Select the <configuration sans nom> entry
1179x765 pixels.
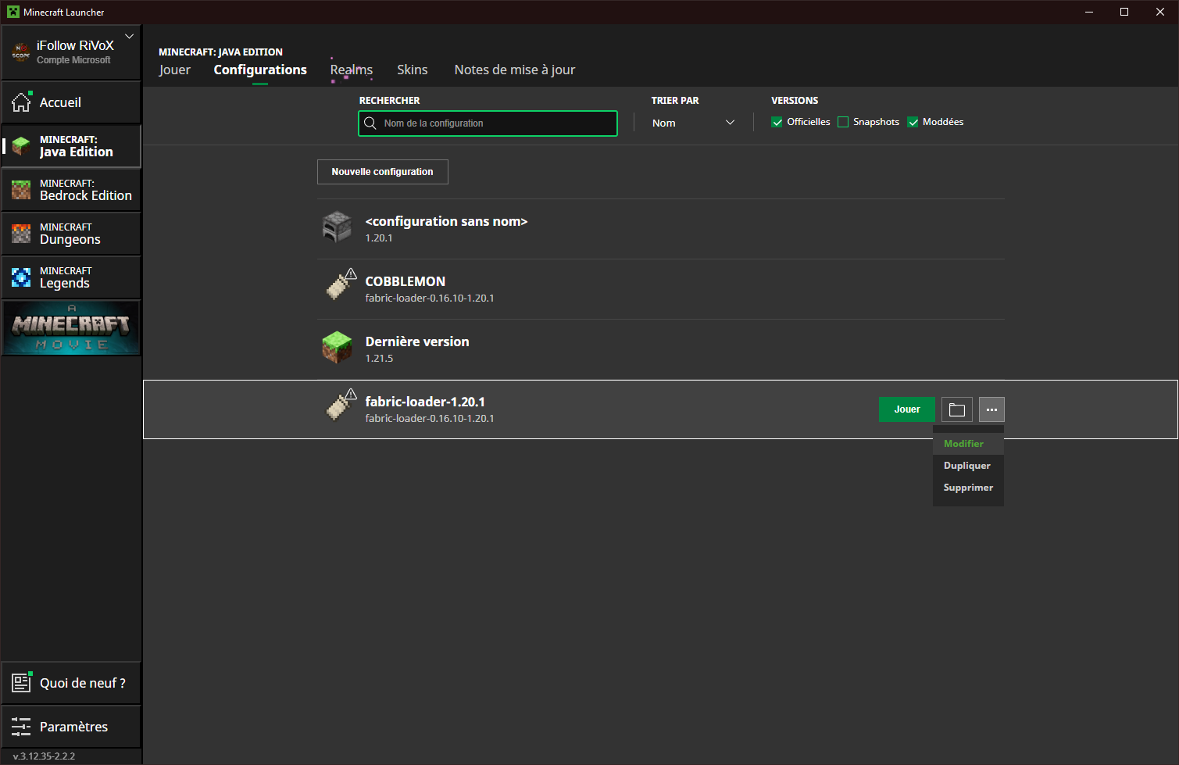point(446,221)
